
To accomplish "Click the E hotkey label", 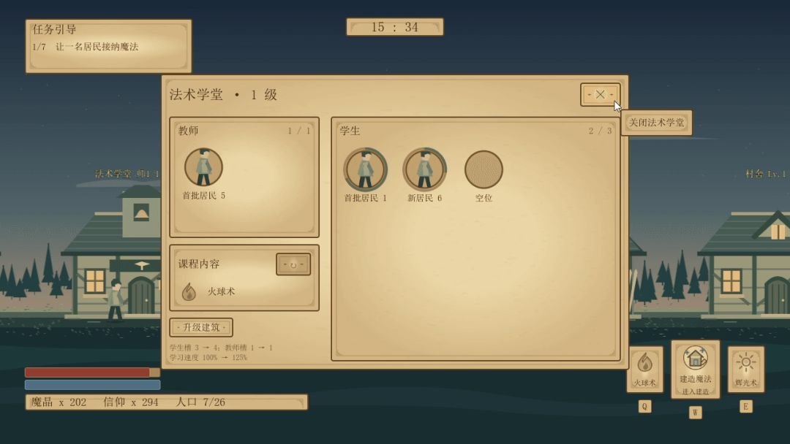I will click(x=746, y=406).
